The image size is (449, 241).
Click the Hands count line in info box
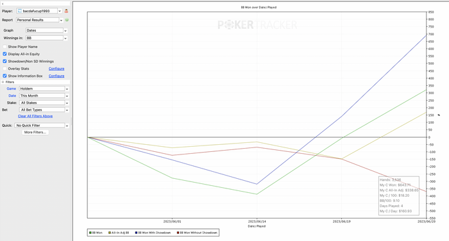(390, 180)
